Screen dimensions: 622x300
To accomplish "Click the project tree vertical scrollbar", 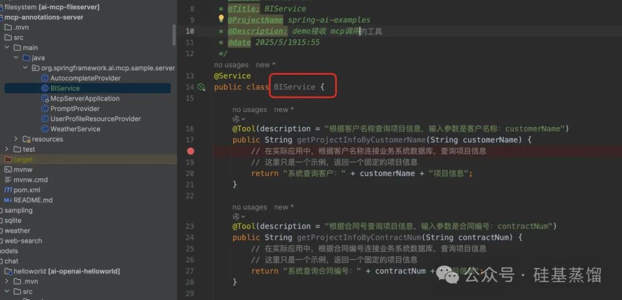I will (x=174, y=35).
